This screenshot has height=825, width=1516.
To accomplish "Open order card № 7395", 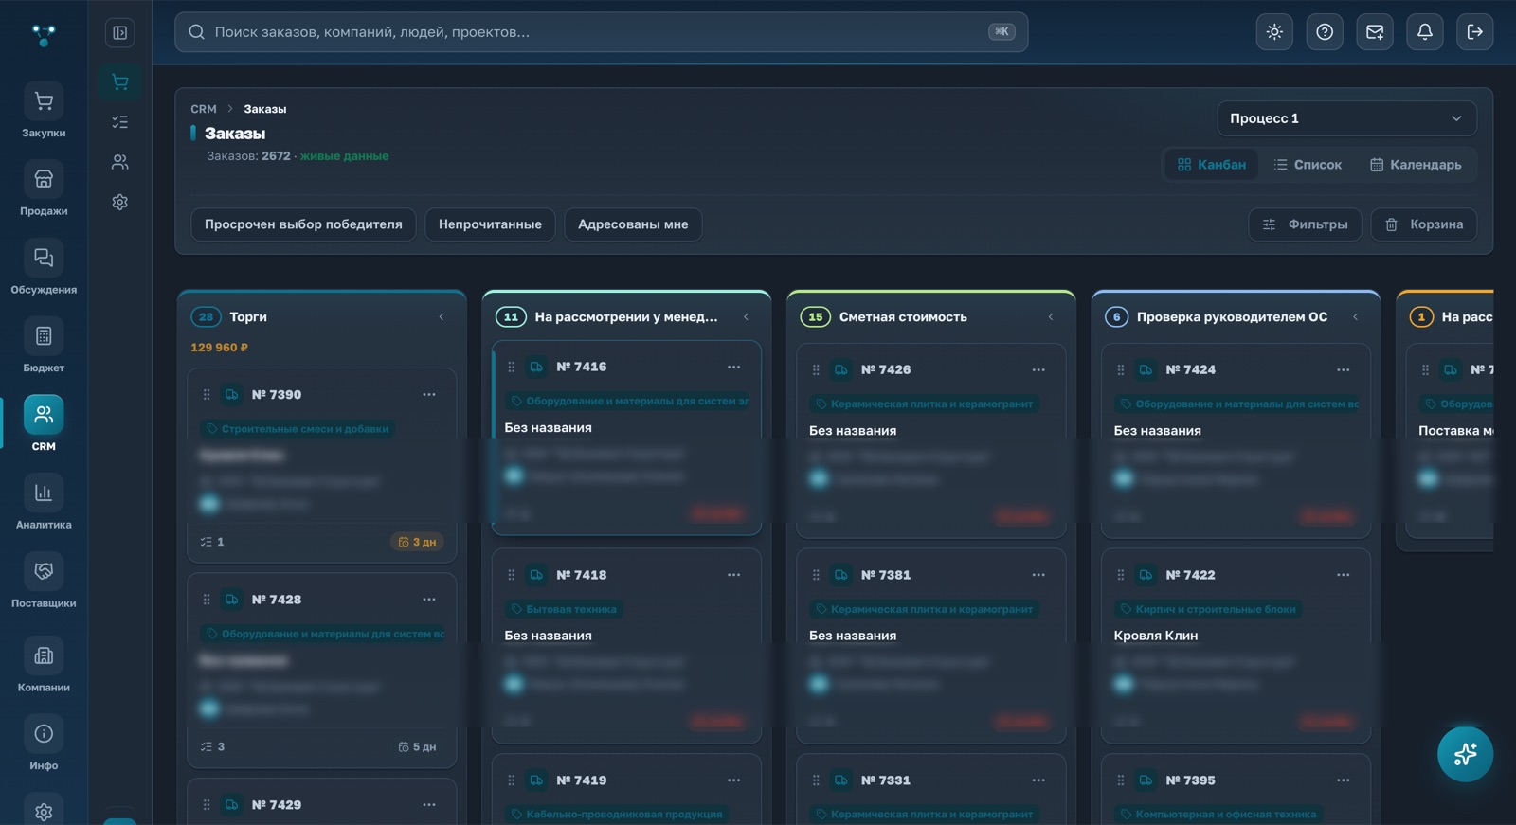I will (1236, 789).
